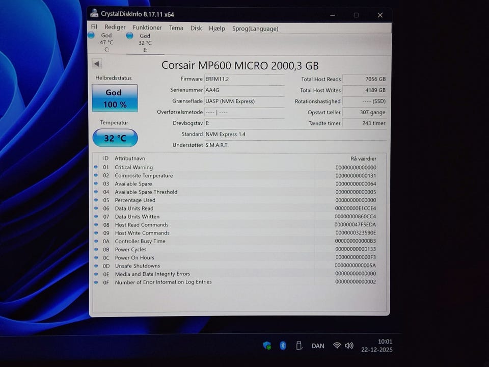
Task: Click the Total Host Writes label
Action: click(x=320, y=90)
